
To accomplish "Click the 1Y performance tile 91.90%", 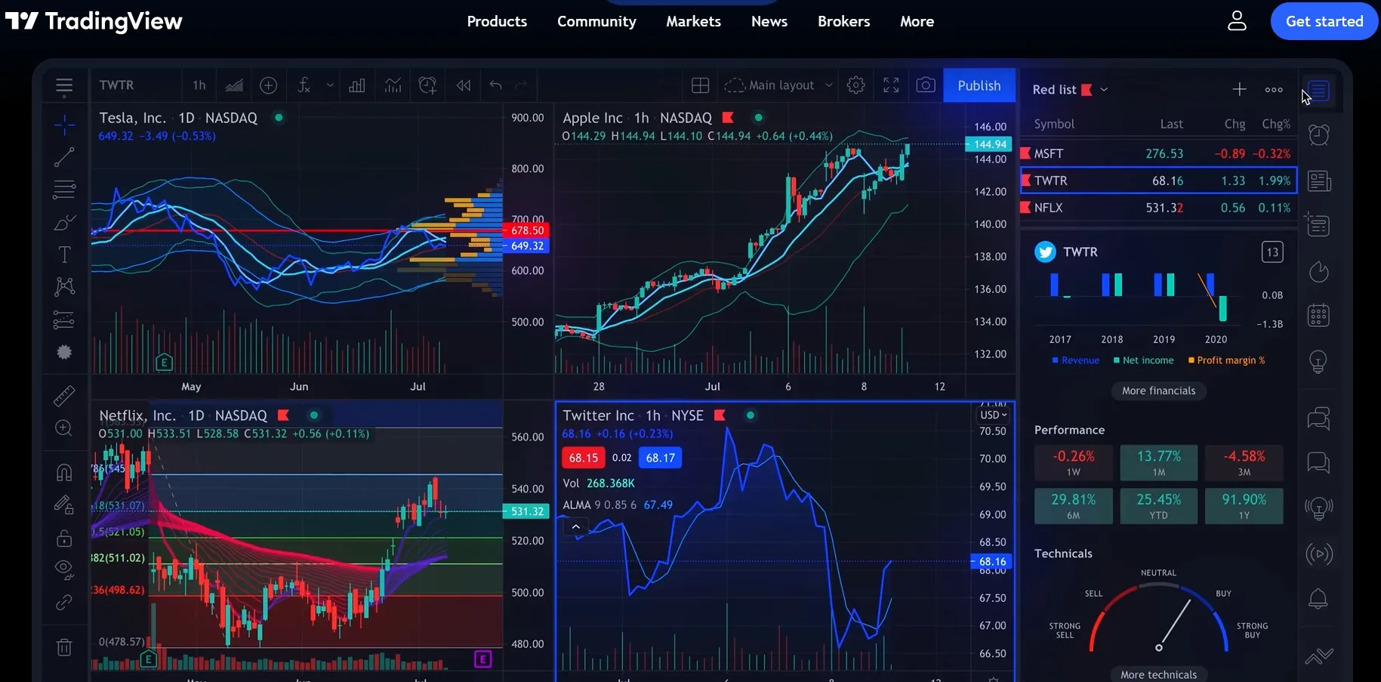I will coord(1244,506).
